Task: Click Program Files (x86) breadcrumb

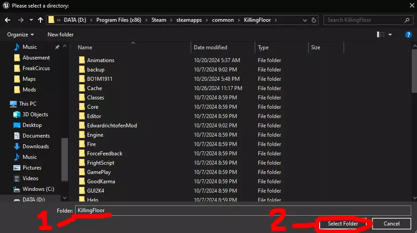Action: coord(119,20)
